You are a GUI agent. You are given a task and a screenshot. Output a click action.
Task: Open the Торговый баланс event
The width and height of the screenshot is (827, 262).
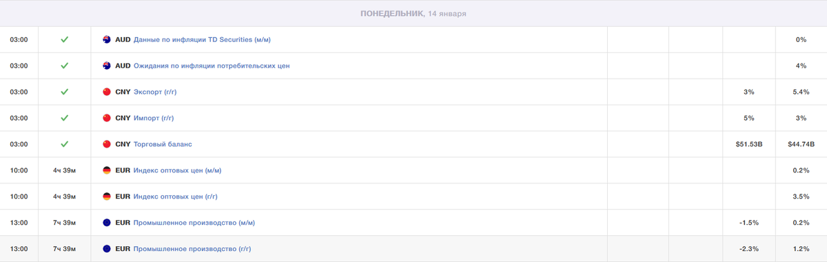tap(163, 145)
